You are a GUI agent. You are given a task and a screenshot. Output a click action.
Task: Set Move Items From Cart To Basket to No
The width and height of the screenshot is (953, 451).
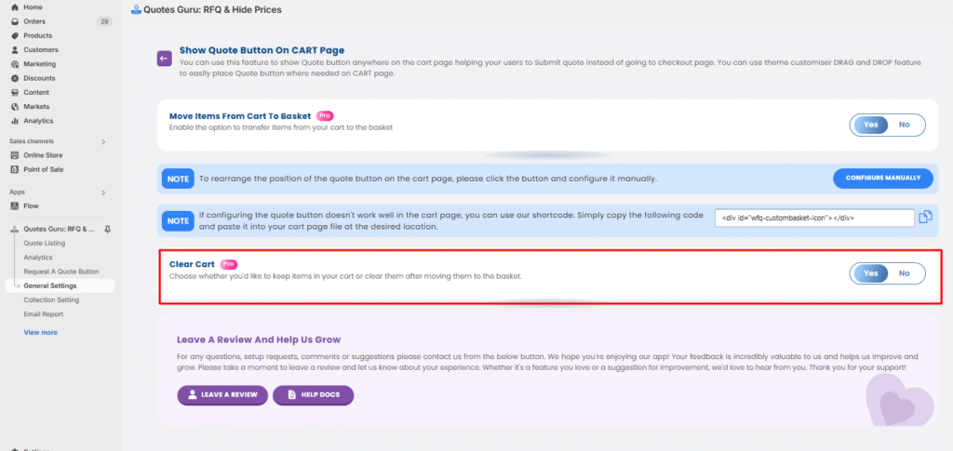click(x=905, y=125)
